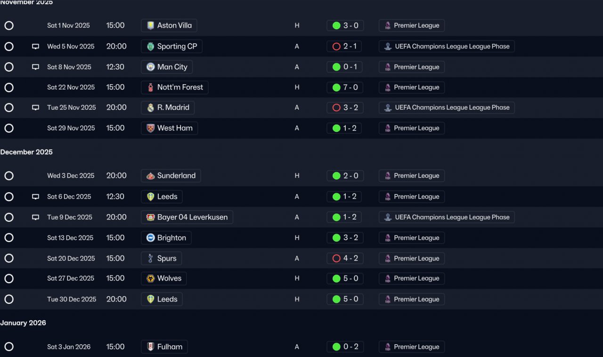Click UEFA Champions League League Phase tag for Sporting CP

point(447,46)
